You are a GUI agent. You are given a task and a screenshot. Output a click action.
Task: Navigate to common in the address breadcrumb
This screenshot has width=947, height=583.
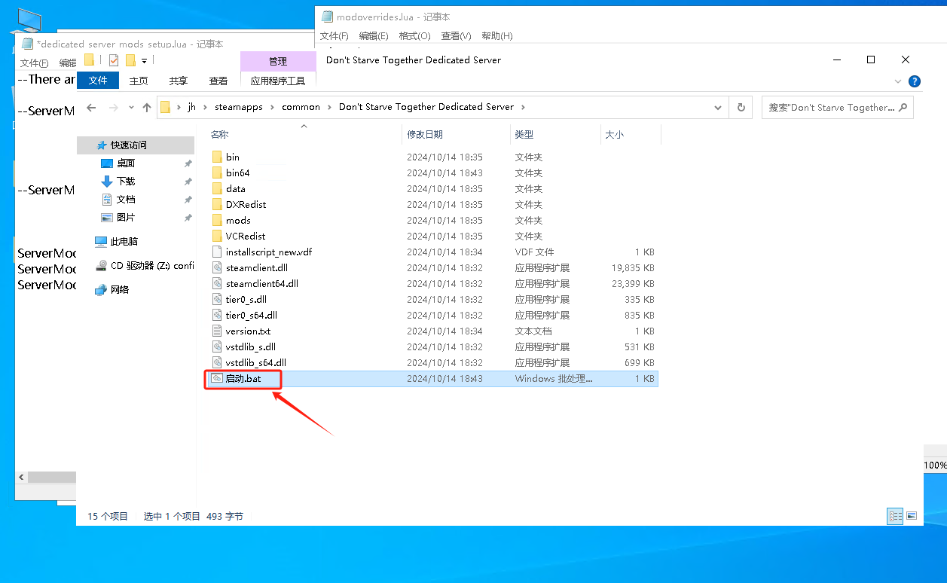pyautogui.click(x=301, y=107)
